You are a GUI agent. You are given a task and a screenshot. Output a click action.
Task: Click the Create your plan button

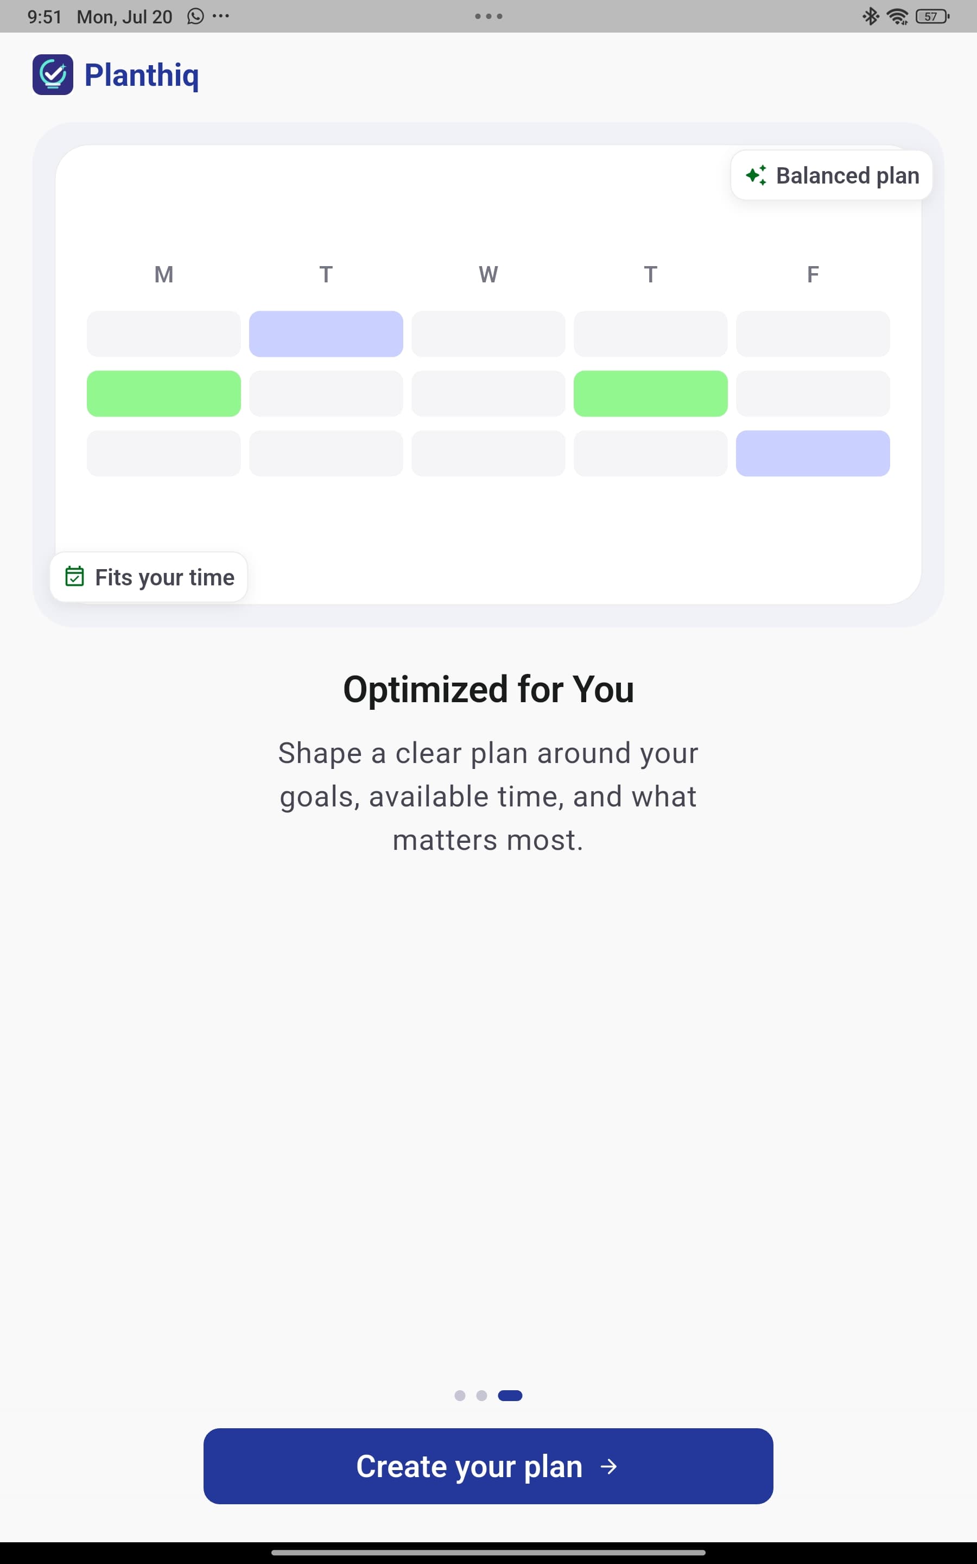pos(488,1466)
